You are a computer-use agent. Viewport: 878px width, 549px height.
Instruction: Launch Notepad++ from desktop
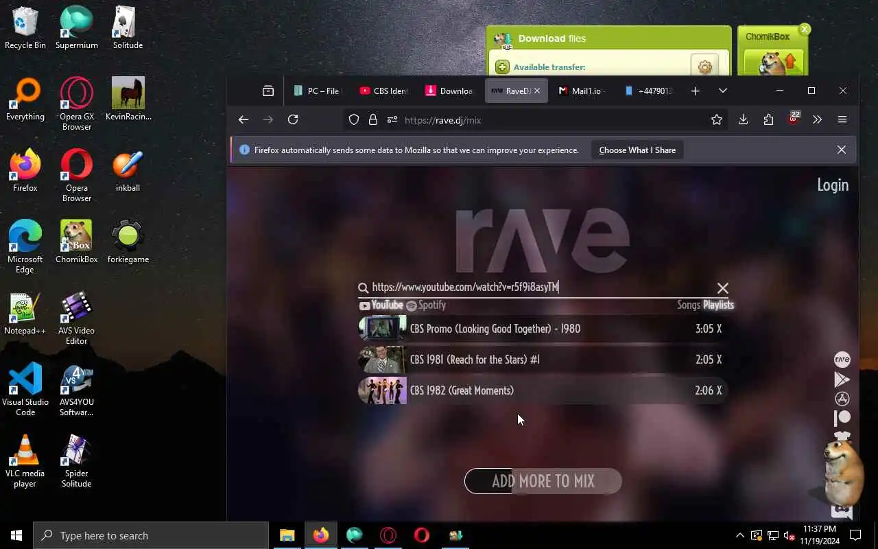coord(25,314)
